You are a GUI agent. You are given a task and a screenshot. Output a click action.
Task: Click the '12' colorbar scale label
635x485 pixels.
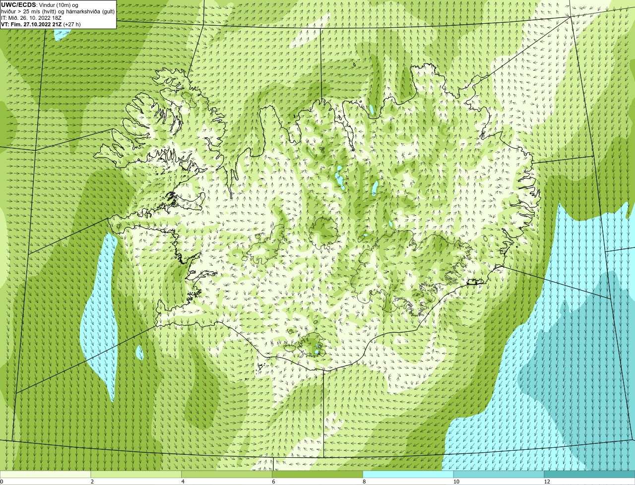[547, 482]
